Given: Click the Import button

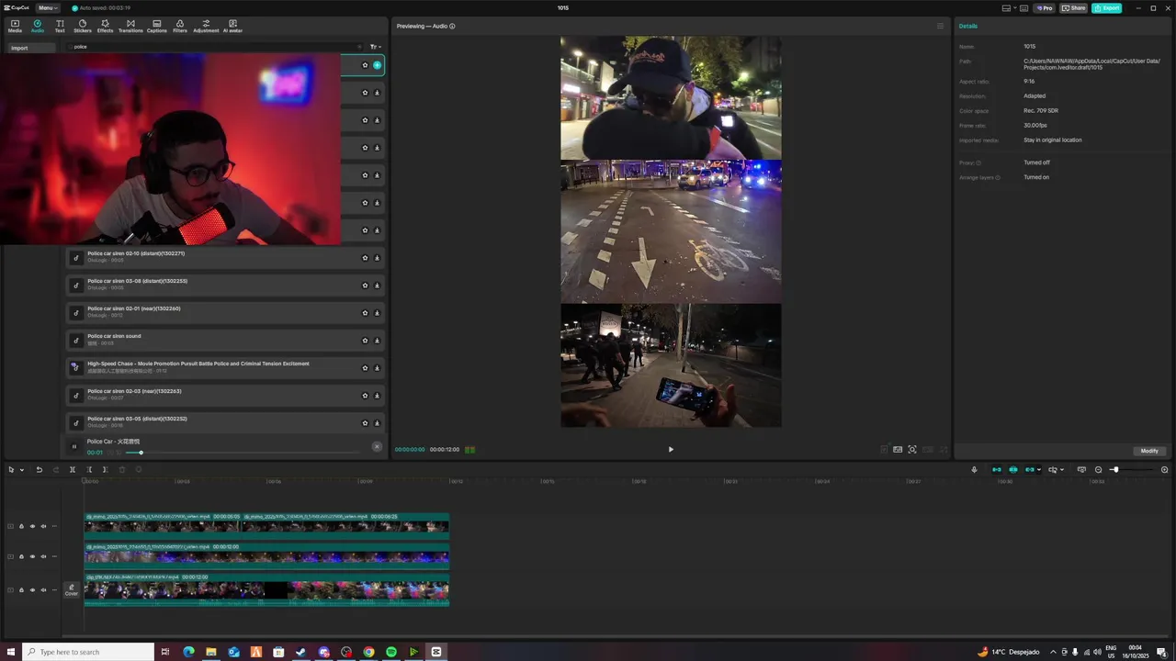Looking at the screenshot, I should pyautogui.click(x=31, y=48).
